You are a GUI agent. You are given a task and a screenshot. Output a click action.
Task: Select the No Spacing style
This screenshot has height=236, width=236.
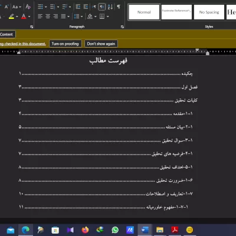209,12
